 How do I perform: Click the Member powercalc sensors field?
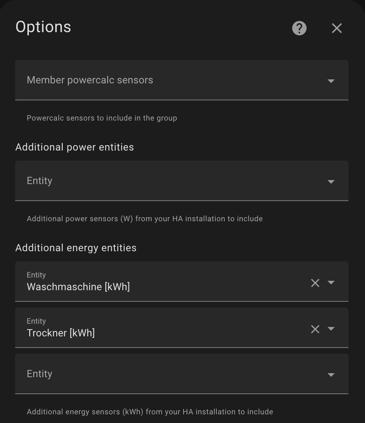[x=144, y=80]
